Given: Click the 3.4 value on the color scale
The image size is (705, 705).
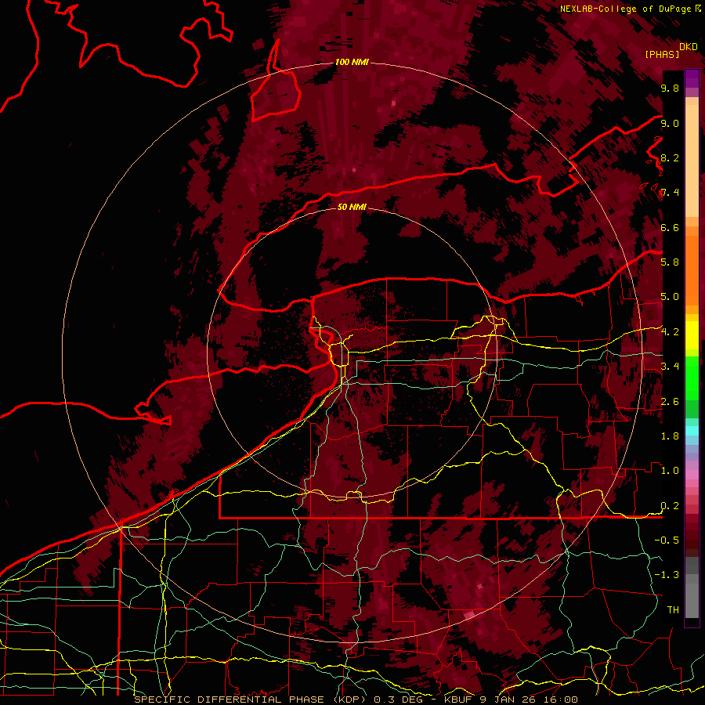Looking at the screenshot, I should (670, 367).
